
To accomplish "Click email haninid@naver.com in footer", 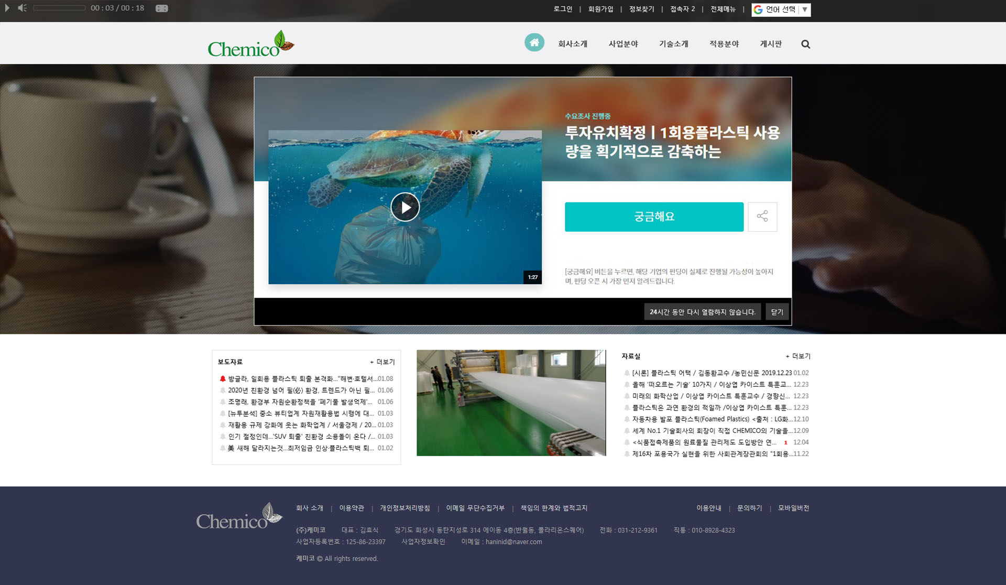I will [513, 541].
